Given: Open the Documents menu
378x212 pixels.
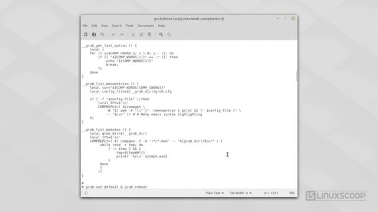Looking at the screenshot, I should click(146, 26).
